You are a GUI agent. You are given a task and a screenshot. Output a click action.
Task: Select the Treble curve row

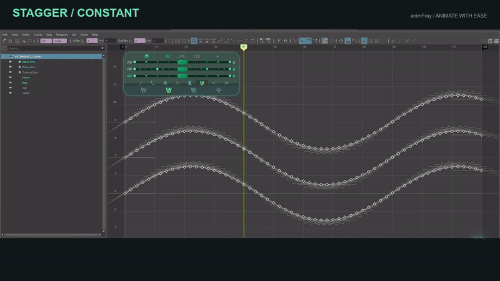tap(26, 93)
